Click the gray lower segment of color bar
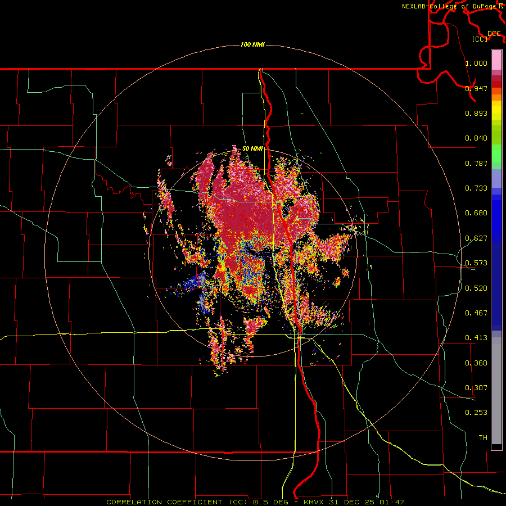The width and height of the screenshot is (506, 506). 496,391
